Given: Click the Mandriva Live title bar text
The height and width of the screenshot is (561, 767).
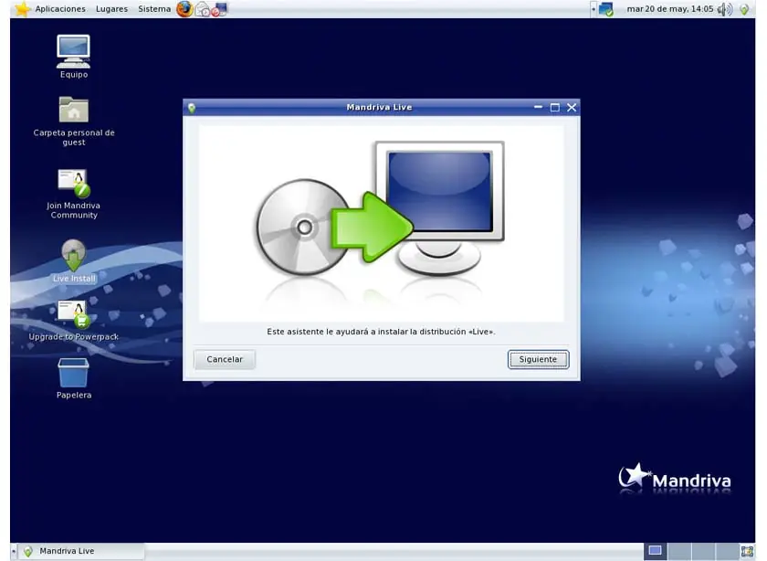Looking at the screenshot, I should coord(379,107).
